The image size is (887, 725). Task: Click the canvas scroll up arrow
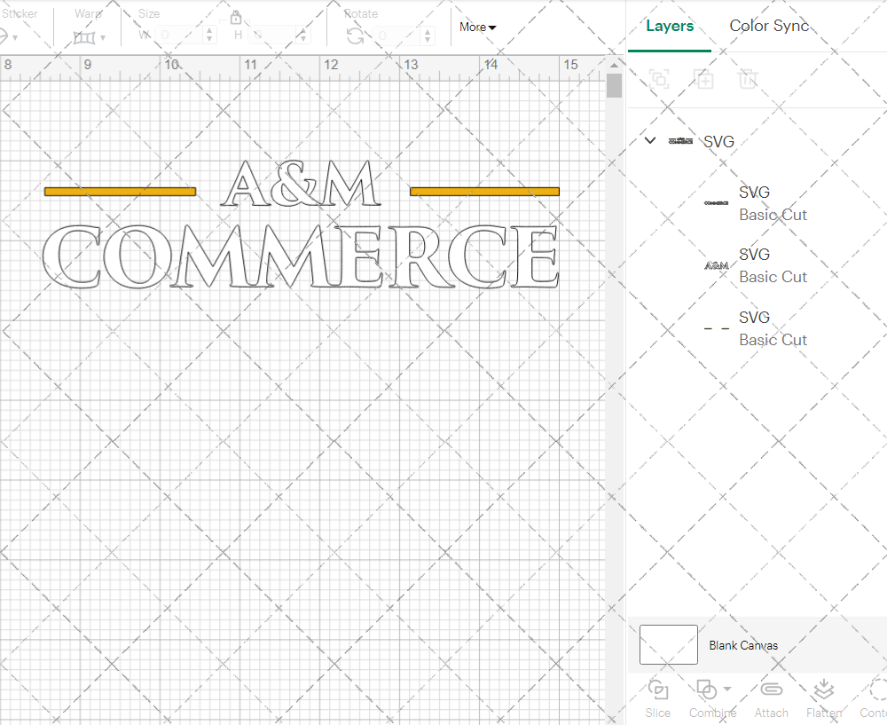pos(615,65)
